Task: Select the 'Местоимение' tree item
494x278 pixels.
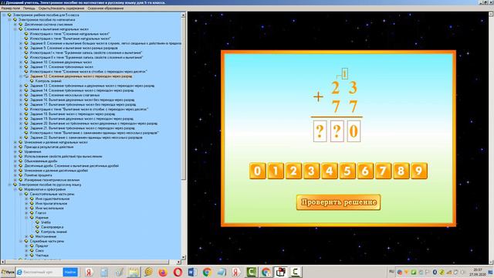Action: (x=46, y=236)
